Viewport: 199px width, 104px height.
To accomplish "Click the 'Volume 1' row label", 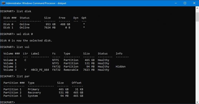I will tap(10, 63).
